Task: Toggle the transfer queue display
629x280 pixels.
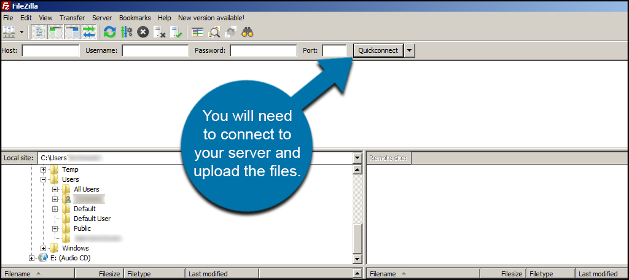Action: [x=88, y=32]
